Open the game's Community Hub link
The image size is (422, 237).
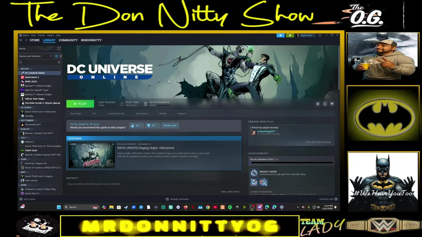point(116,114)
